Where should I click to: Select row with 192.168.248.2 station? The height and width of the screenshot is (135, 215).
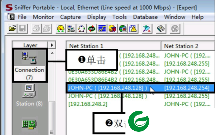point(140,104)
